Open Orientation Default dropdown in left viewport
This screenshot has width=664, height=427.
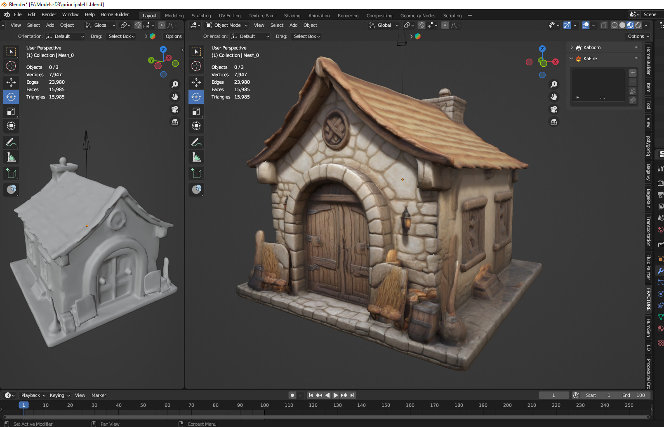pyautogui.click(x=66, y=36)
